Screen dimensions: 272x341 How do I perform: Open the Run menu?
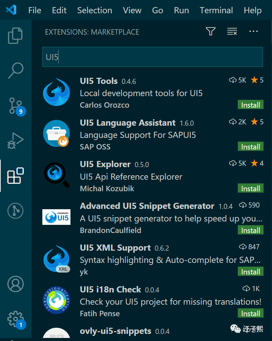coord(181,10)
